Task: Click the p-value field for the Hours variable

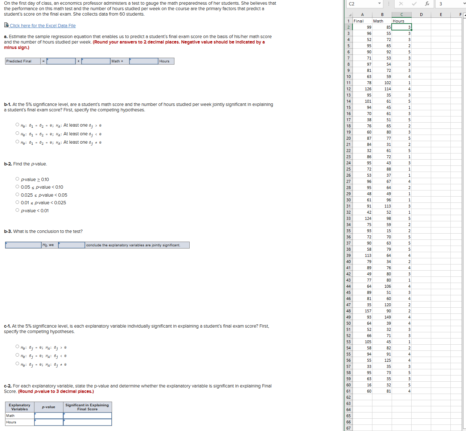Action: tap(48, 422)
